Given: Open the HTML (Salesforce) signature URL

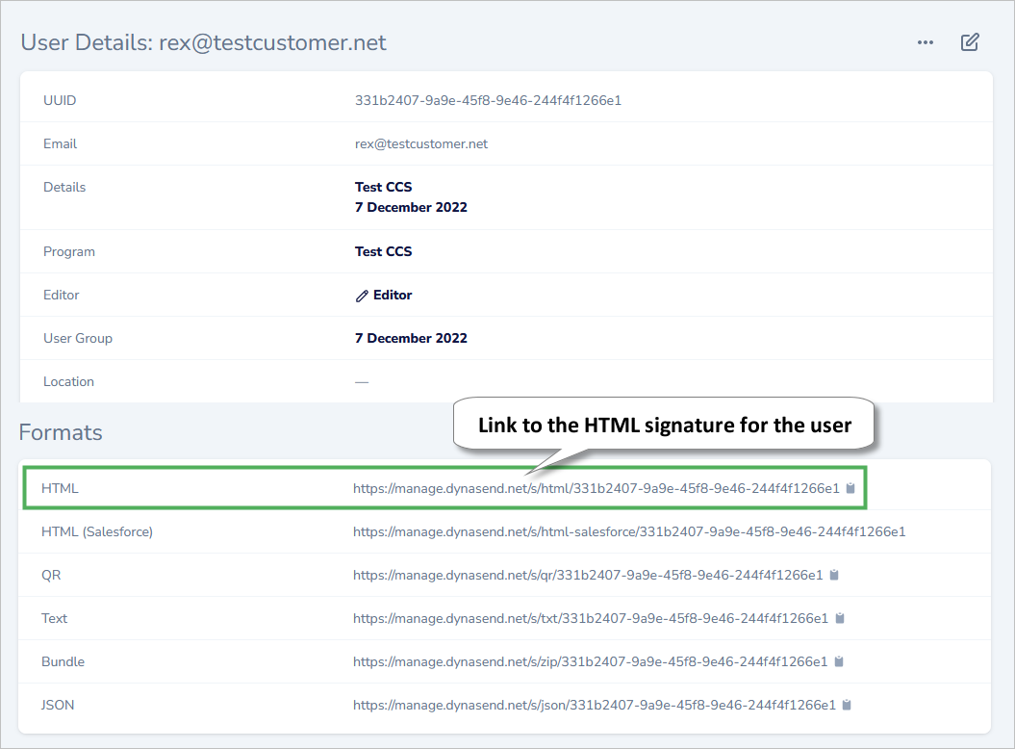Looking at the screenshot, I should click(x=628, y=531).
